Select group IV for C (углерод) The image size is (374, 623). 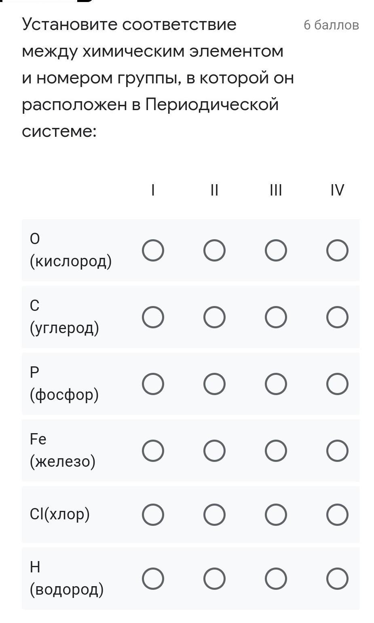[337, 317]
